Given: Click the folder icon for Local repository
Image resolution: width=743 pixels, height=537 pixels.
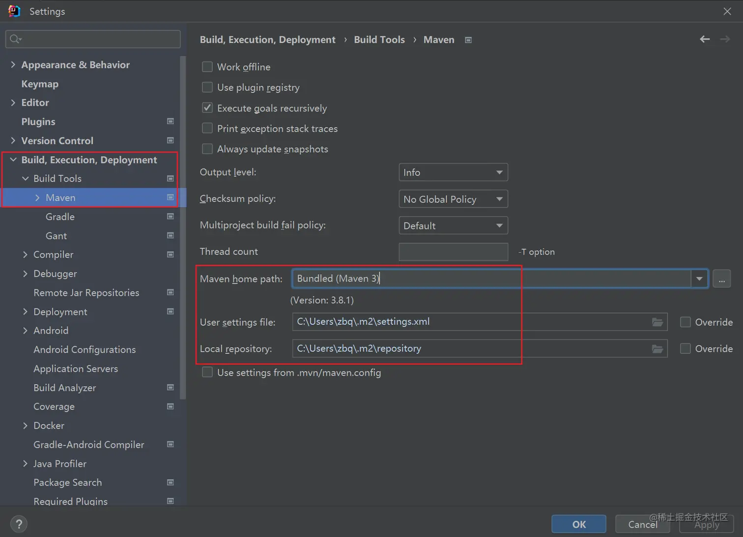Looking at the screenshot, I should pyautogui.click(x=657, y=349).
